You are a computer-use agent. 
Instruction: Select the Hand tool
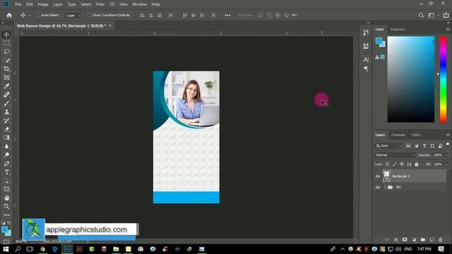coord(6,198)
